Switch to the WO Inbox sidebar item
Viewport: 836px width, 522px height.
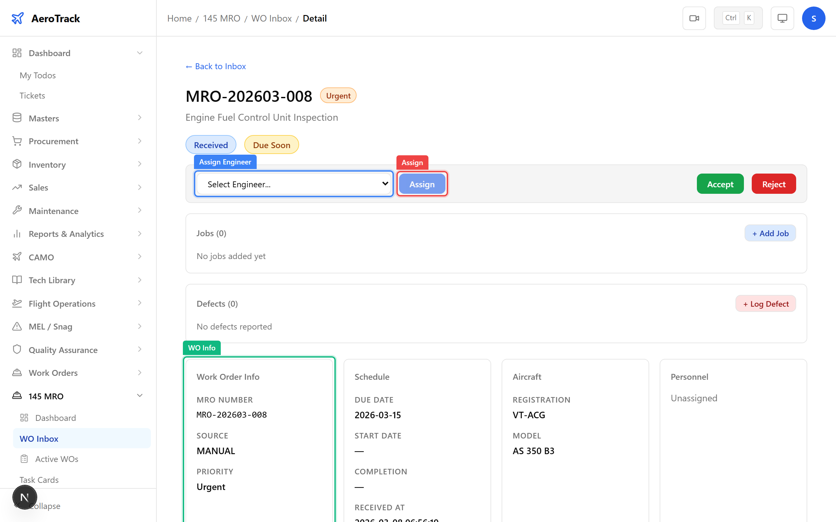click(39, 438)
